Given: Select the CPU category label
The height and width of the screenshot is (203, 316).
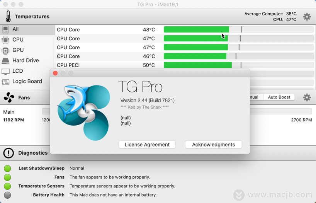Looking at the screenshot, I should click(x=18, y=39).
